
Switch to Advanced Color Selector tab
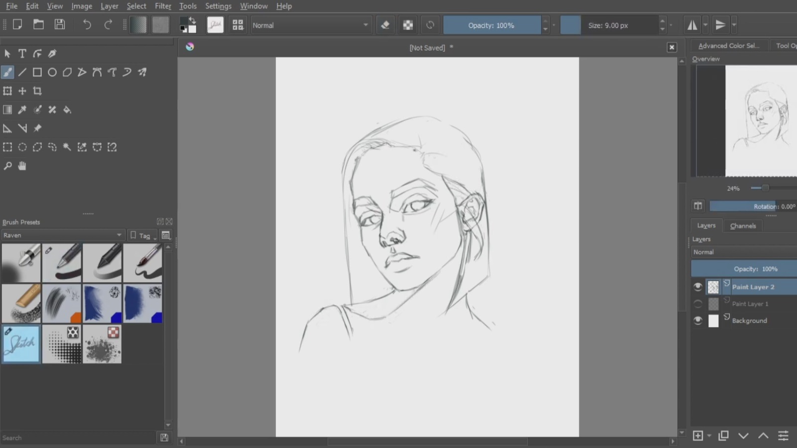729,45
